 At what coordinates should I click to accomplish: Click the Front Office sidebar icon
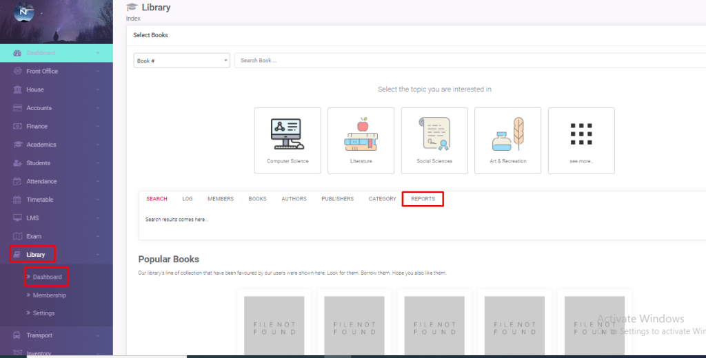[18, 72]
